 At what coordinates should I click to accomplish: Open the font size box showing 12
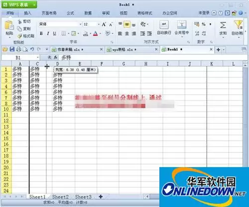coord(92,24)
